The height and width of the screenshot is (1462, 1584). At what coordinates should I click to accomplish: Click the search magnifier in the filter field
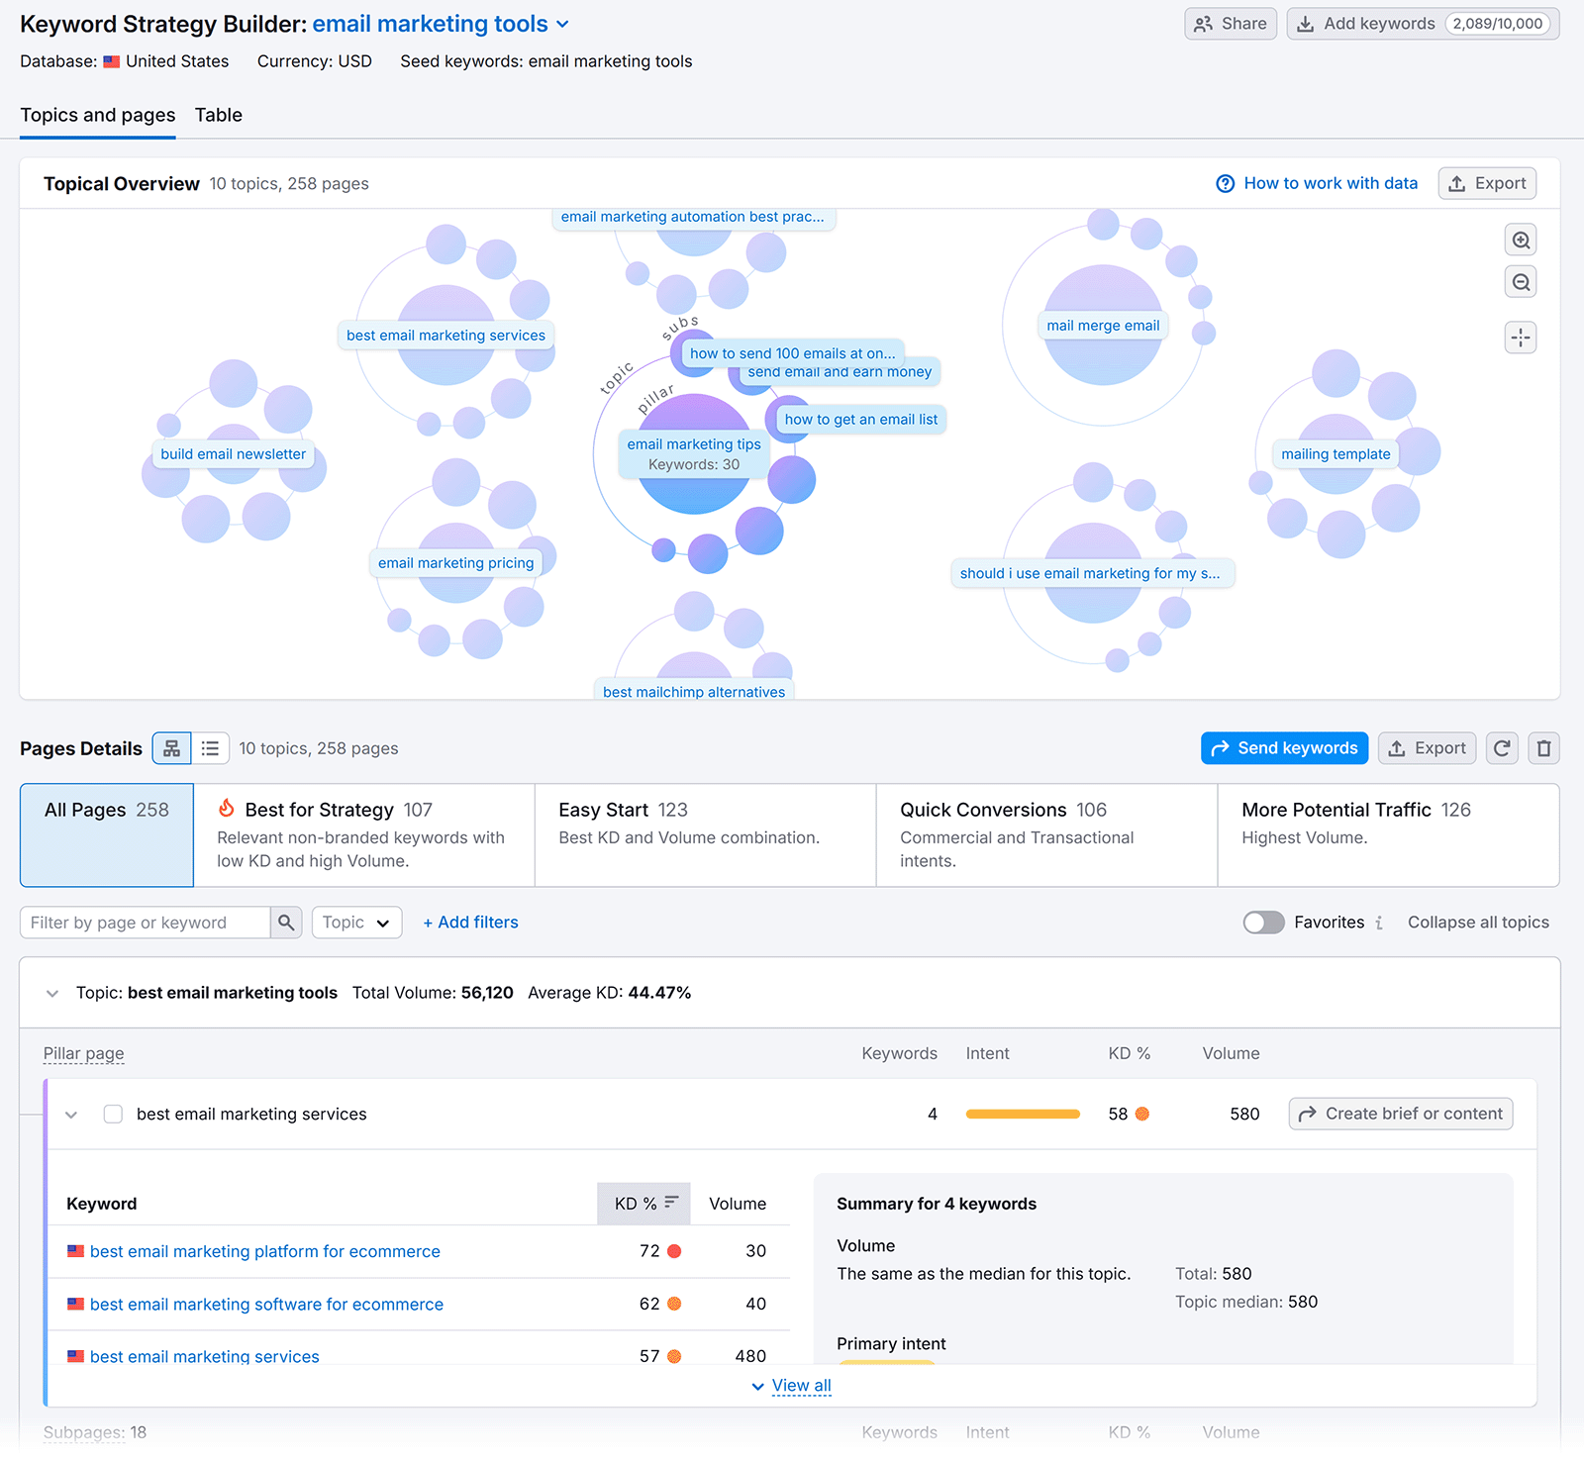point(285,922)
